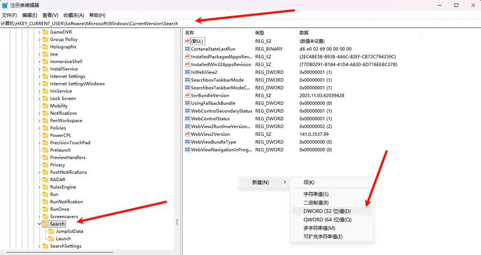Open the 收藏夹(A) menu
The width and height of the screenshot is (481, 255).
73,15
